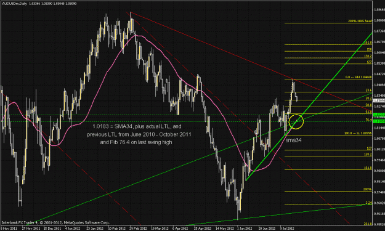Select the 50.0 Fibonacci retracement label
This screenshot has height=231, width=385.
[x=368, y=105]
